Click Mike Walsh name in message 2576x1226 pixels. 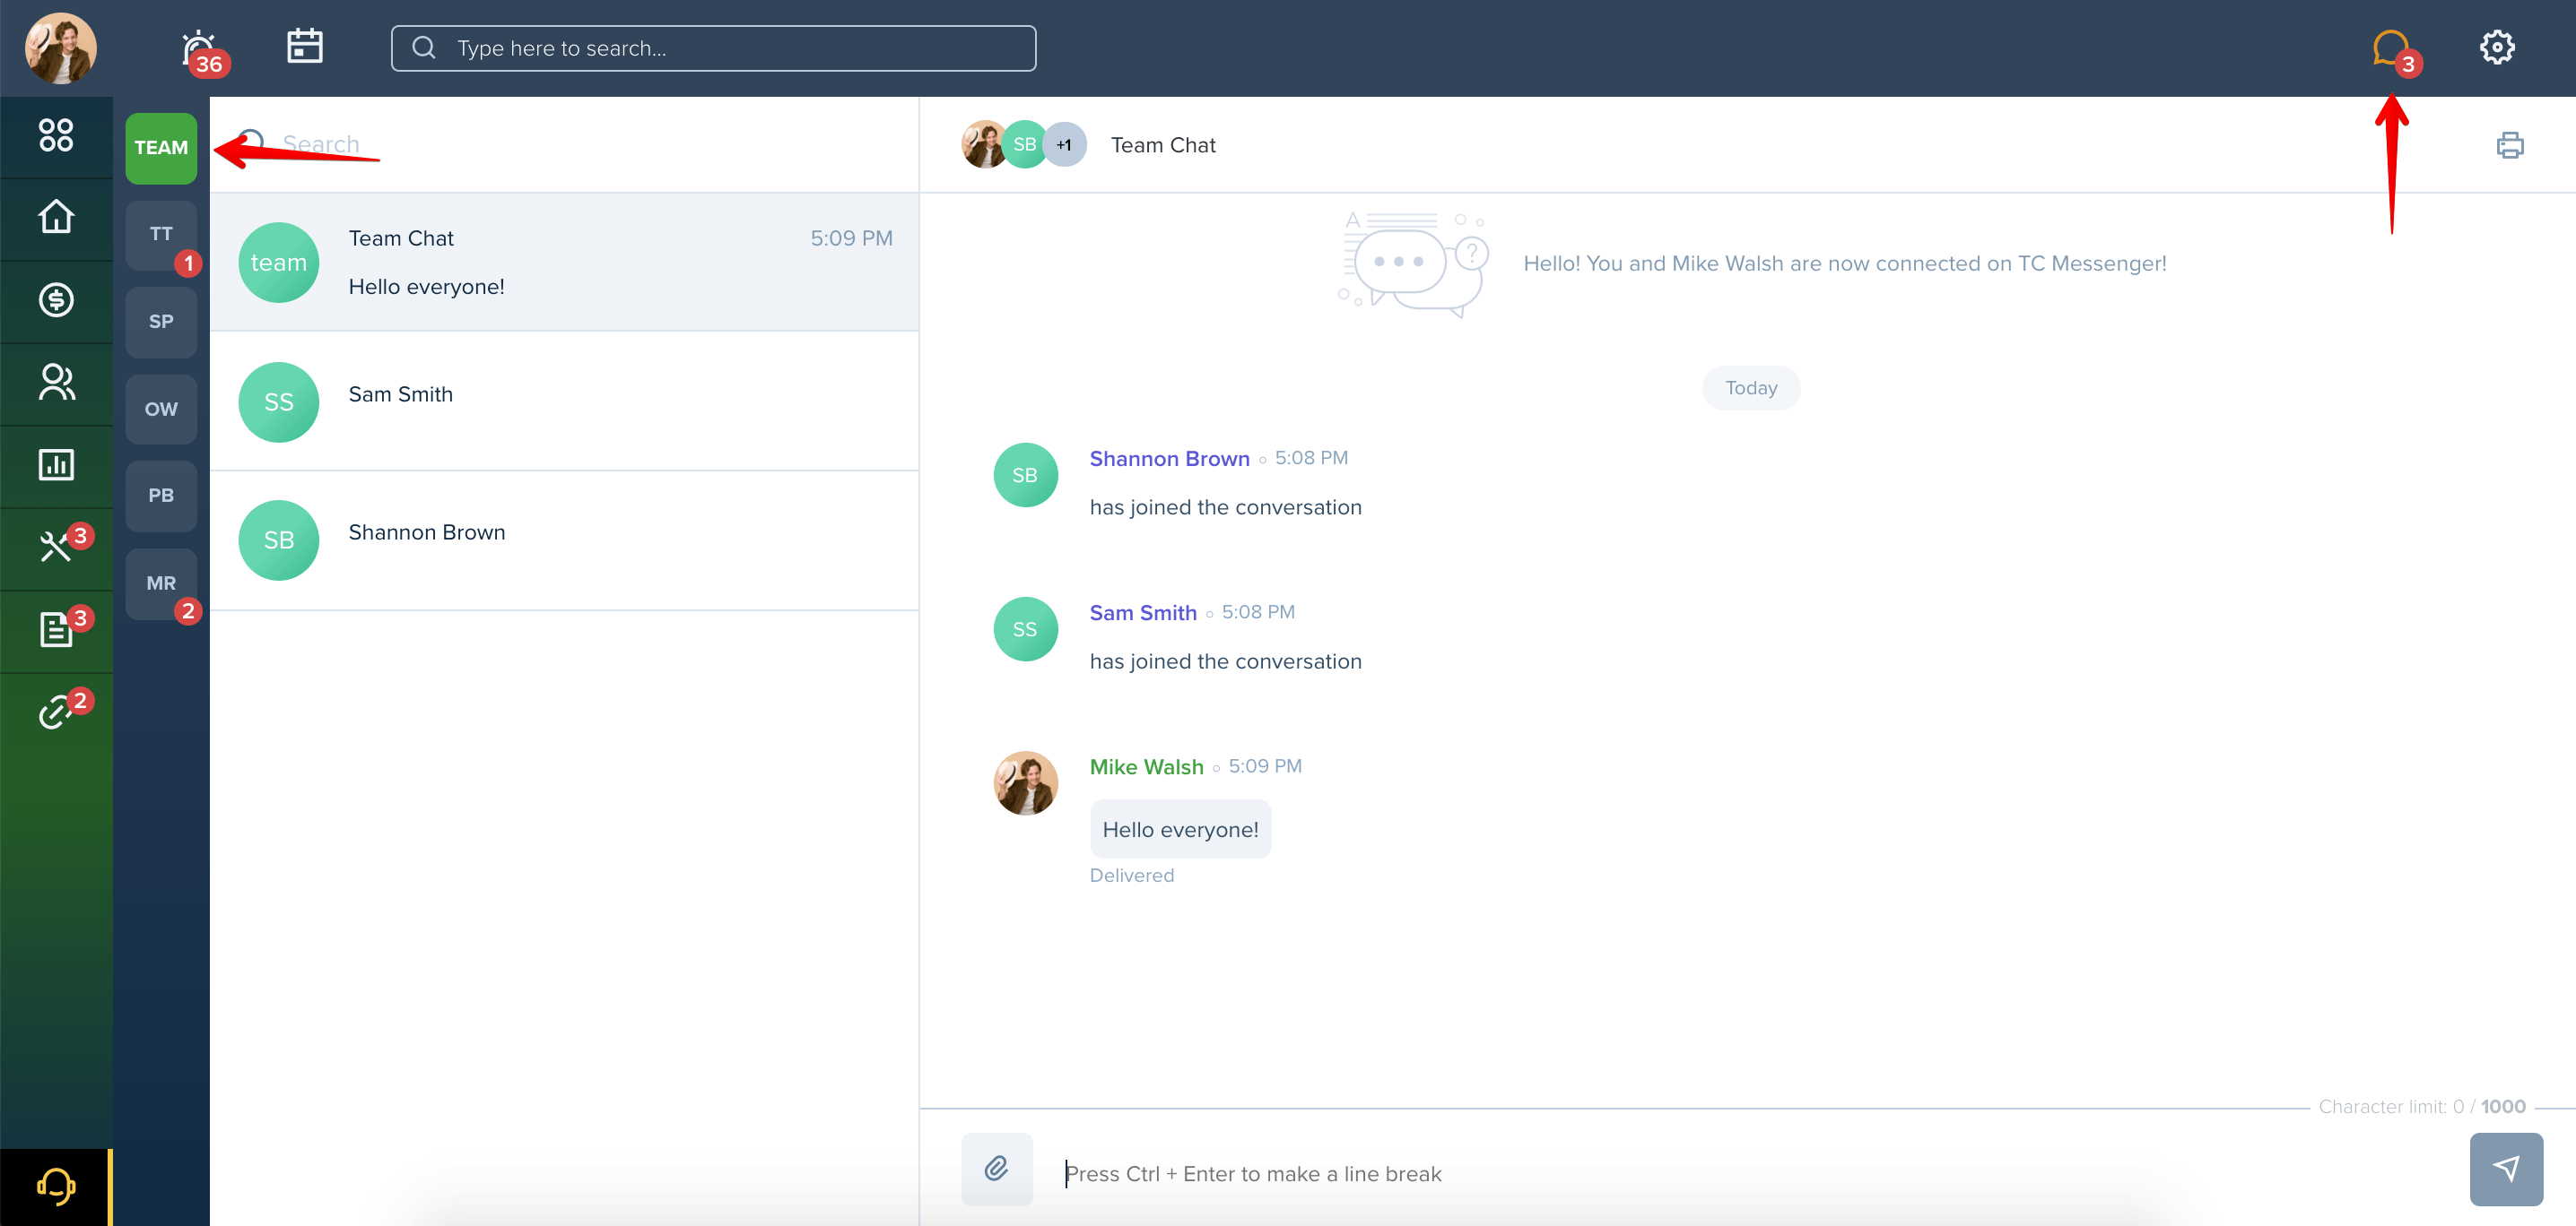point(1146,766)
